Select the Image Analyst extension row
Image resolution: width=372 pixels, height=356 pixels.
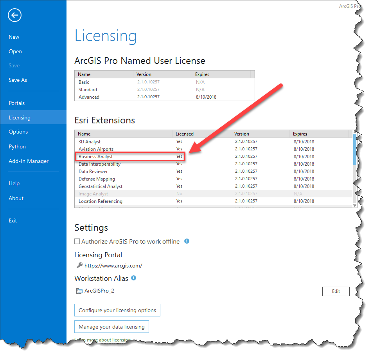point(214,193)
